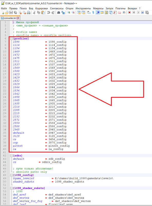Screen dimensions: 152x206
Task: Paste using the clipboard icon
Action: [x=43, y=13]
